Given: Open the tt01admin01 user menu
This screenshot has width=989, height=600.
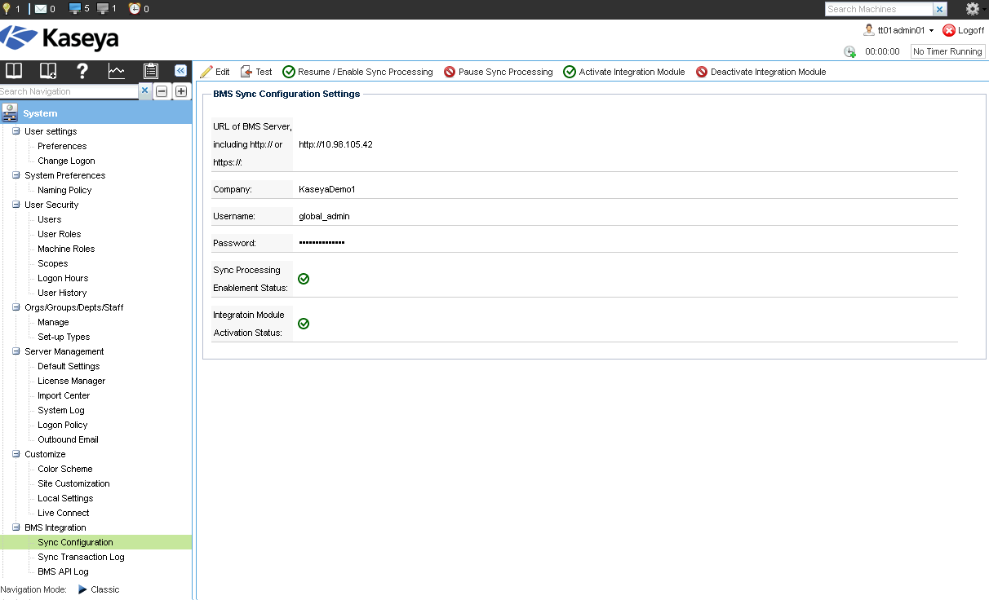Looking at the screenshot, I should 906,30.
